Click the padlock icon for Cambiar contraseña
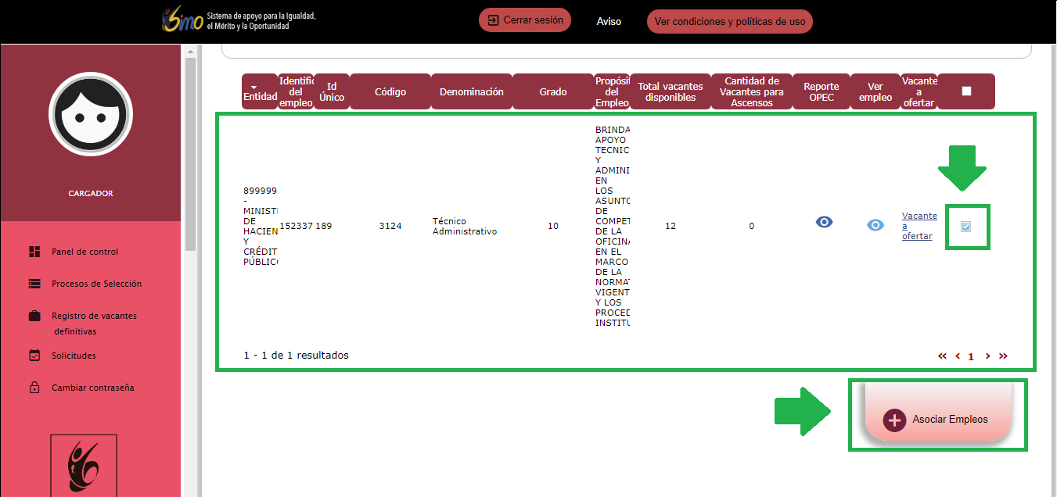The width and height of the screenshot is (1057, 497). [x=34, y=388]
